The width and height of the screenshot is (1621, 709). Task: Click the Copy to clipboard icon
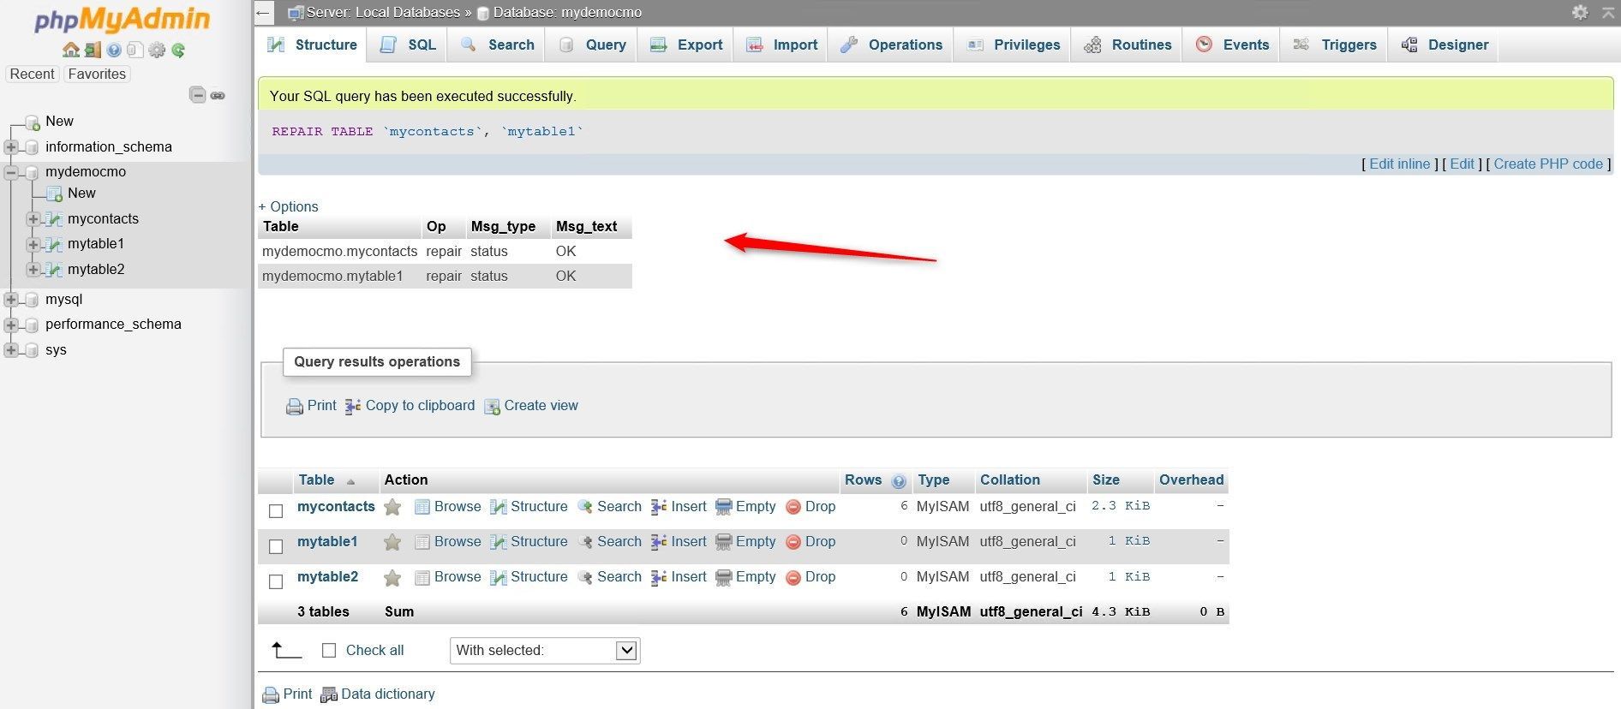click(352, 407)
